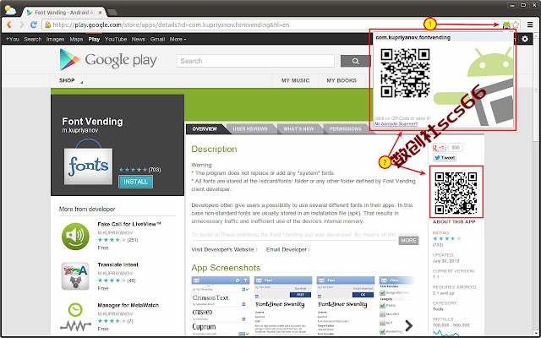Open Images in the Google bar
The width and height of the screenshot is (541, 338).
pyautogui.click(x=56, y=40)
